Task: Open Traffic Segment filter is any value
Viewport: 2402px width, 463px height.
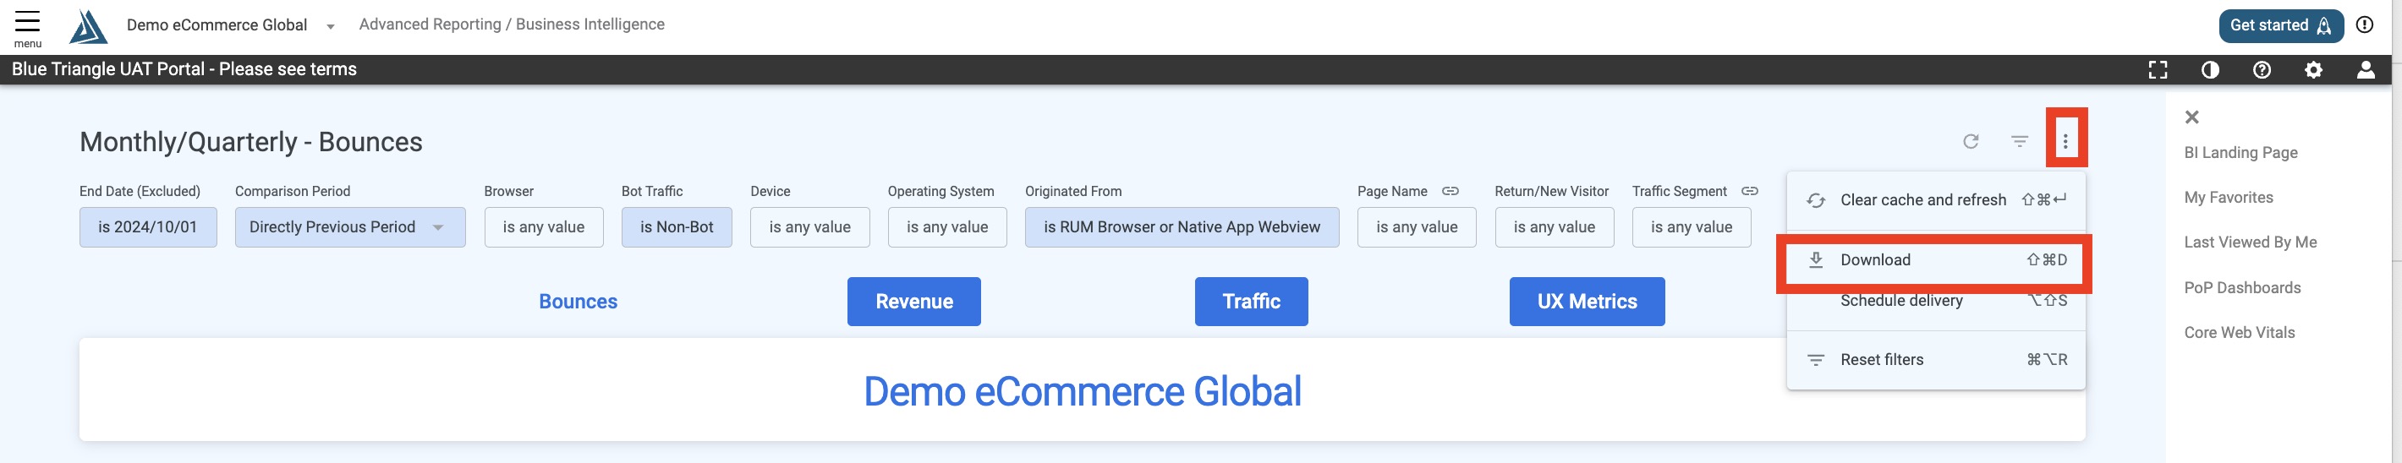Action: 1692,227
